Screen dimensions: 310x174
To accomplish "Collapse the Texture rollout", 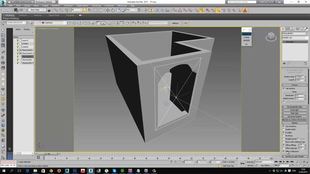I will (294, 85).
